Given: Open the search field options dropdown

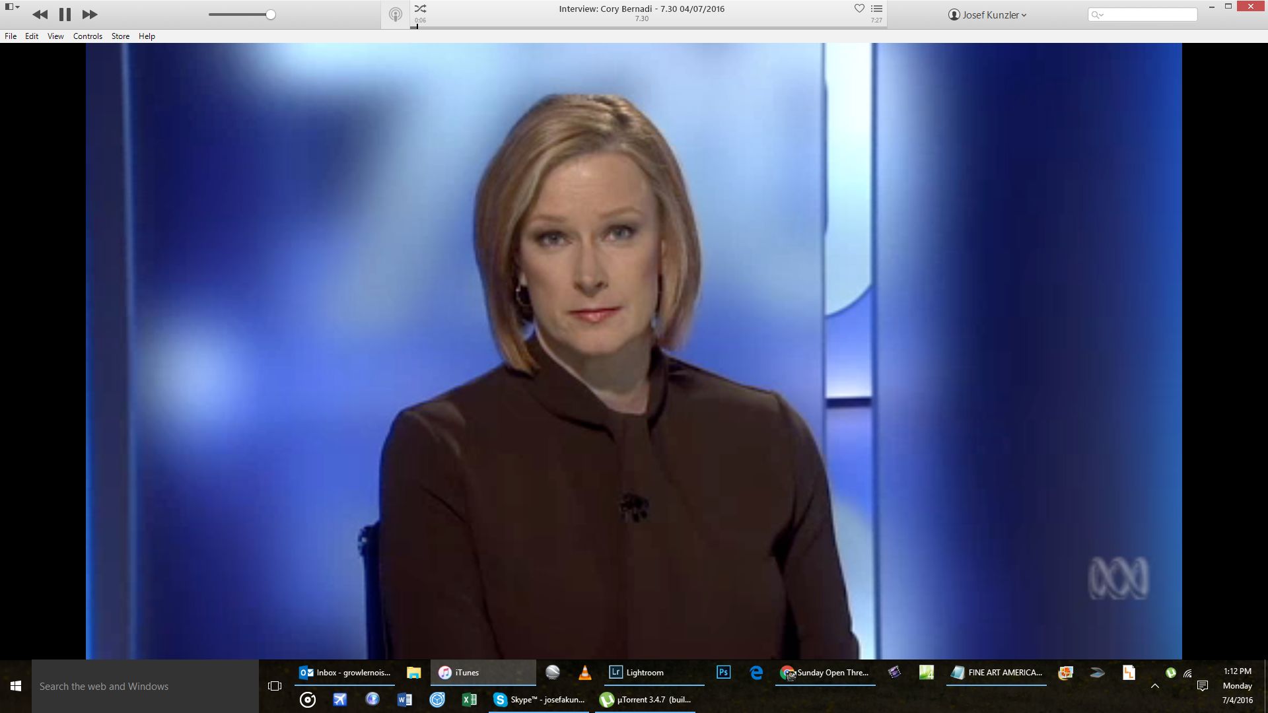Looking at the screenshot, I should tap(1098, 15).
